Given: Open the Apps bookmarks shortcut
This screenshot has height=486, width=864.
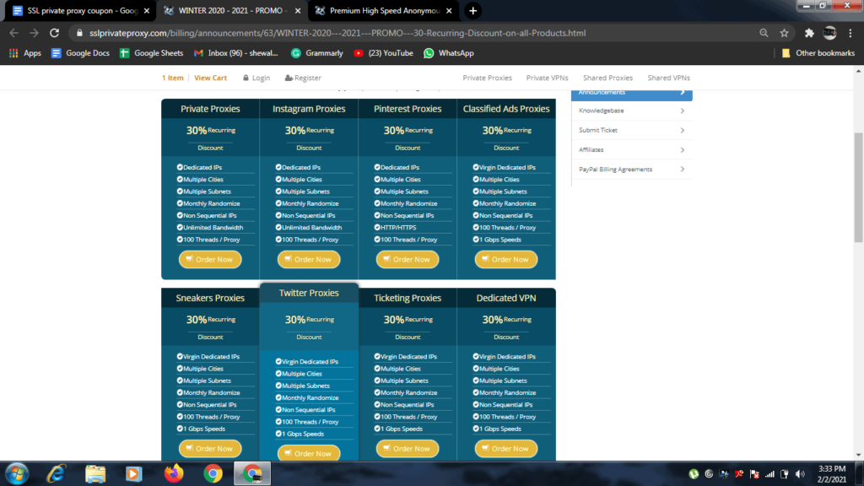Looking at the screenshot, I should (x=25, y=53).
